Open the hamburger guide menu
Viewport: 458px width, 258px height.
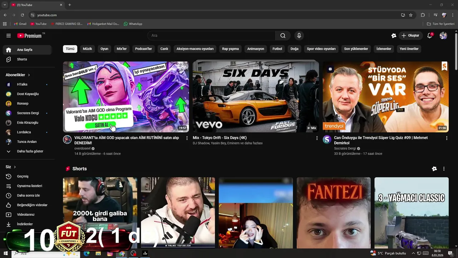coord(9,35)
